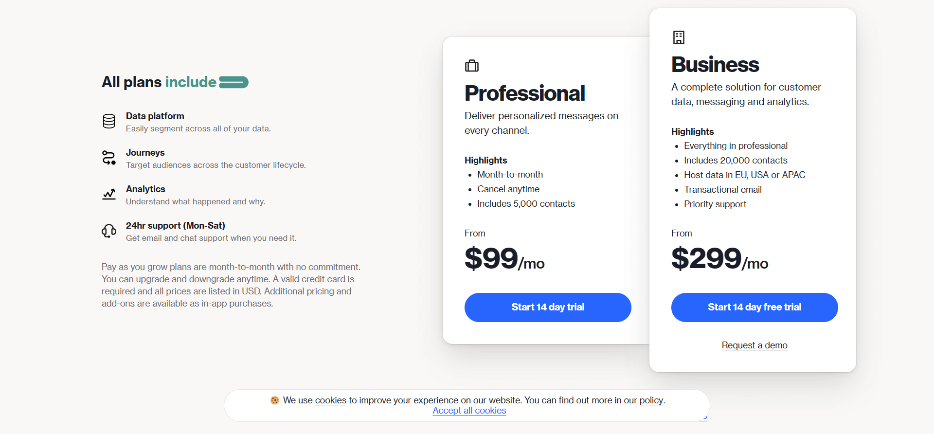Click the Professional plan title
934x434 pixels.
point(524,93)
